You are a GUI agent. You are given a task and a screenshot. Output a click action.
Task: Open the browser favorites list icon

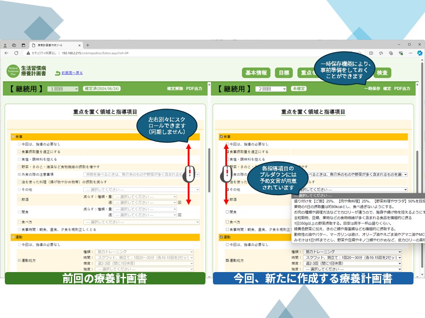pos(381,53)
